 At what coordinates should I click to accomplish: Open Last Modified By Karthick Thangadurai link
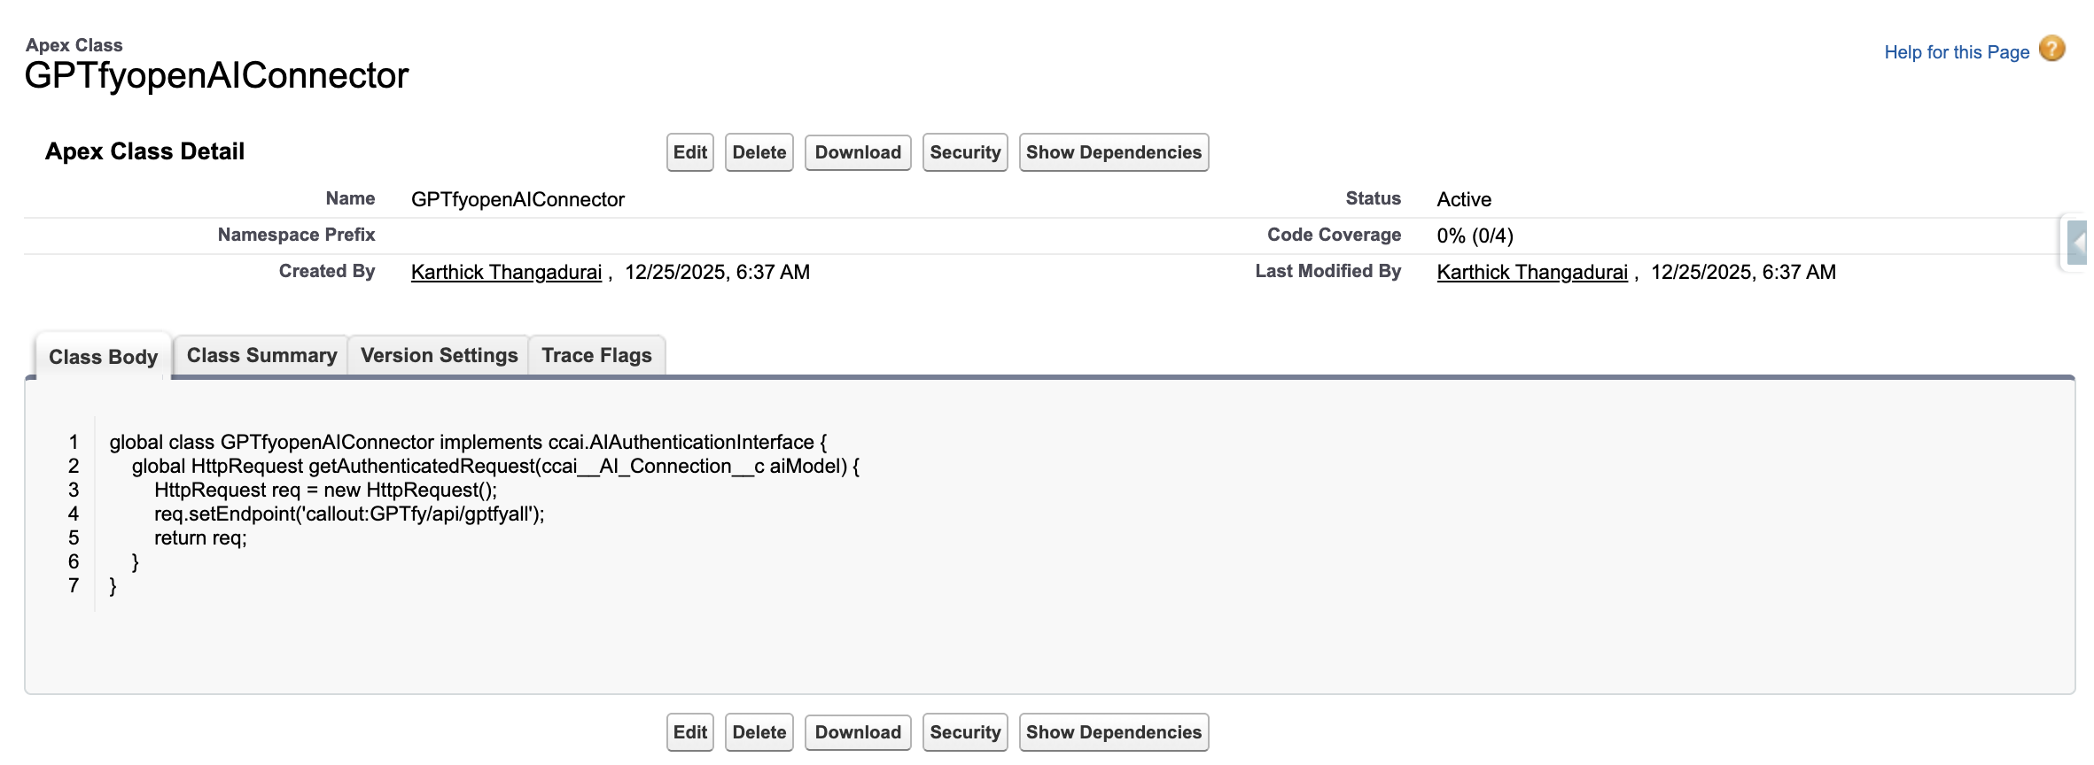(1532, 272)
